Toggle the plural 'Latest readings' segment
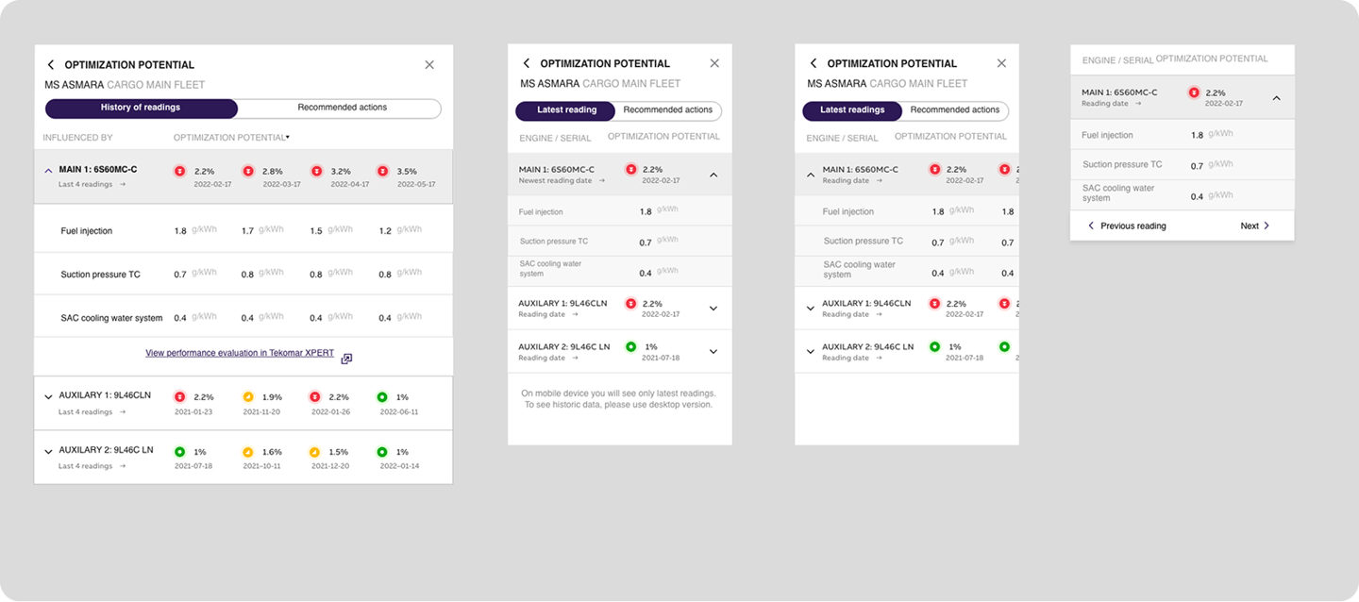 [x=852, y=110]
